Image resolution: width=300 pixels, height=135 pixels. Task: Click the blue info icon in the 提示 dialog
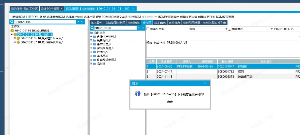[x=138, y=93]
